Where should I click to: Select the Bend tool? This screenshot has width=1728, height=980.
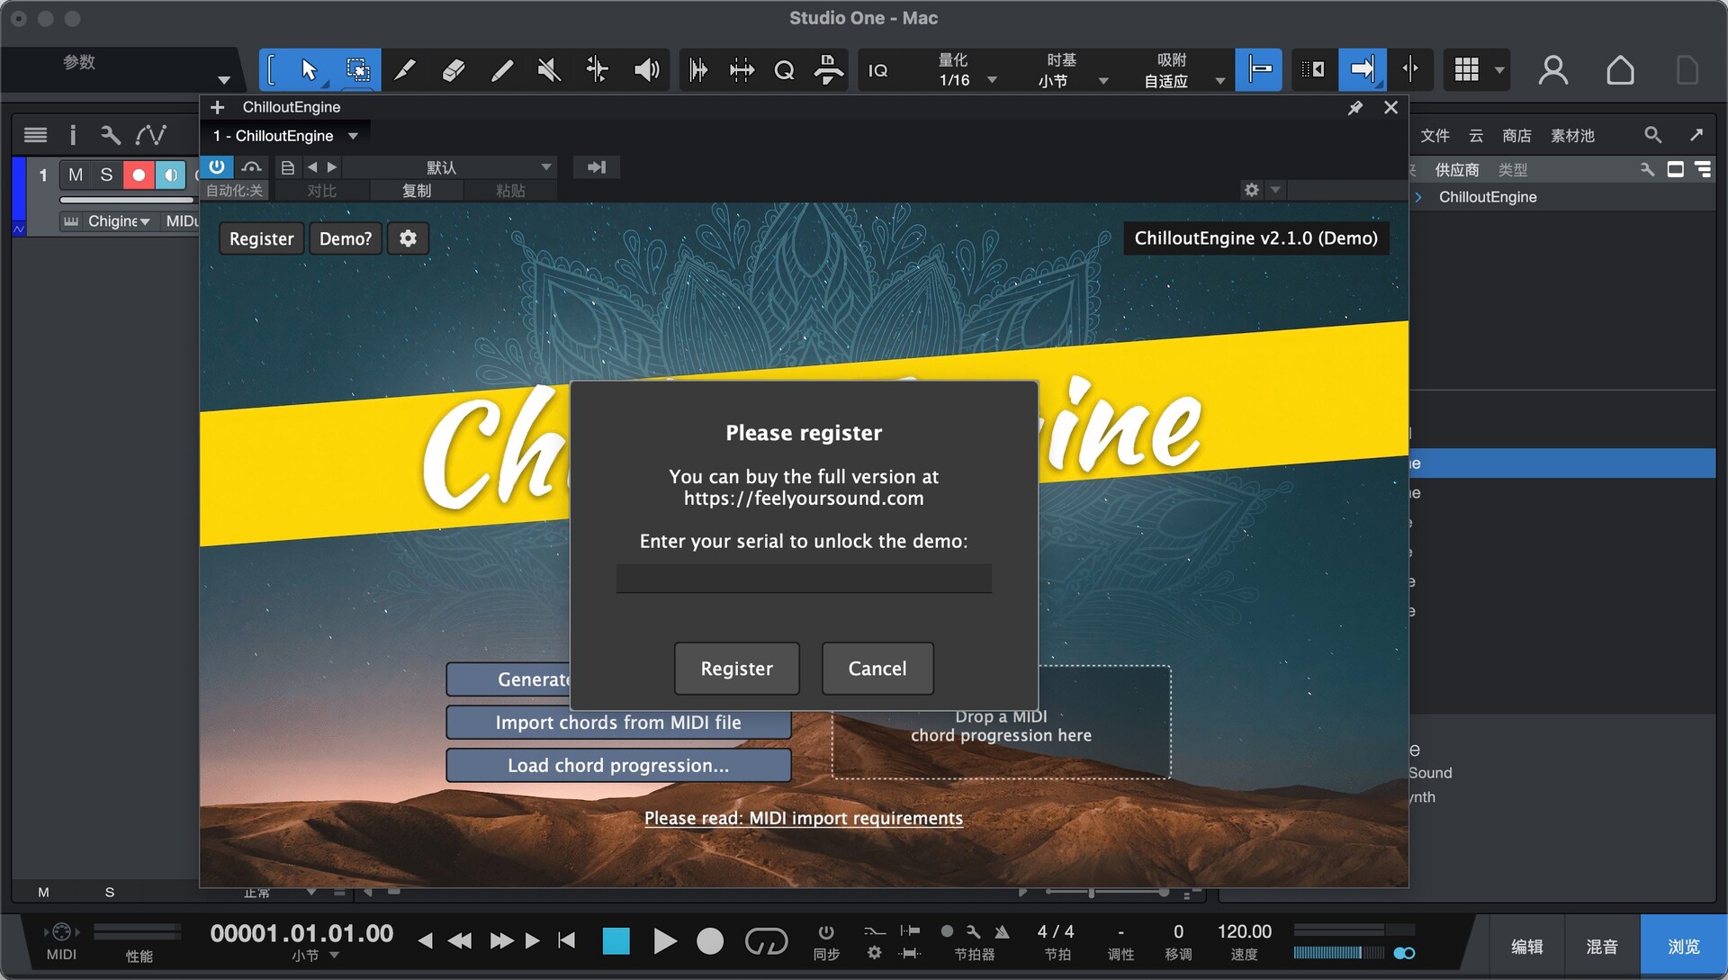pos(597,69)
